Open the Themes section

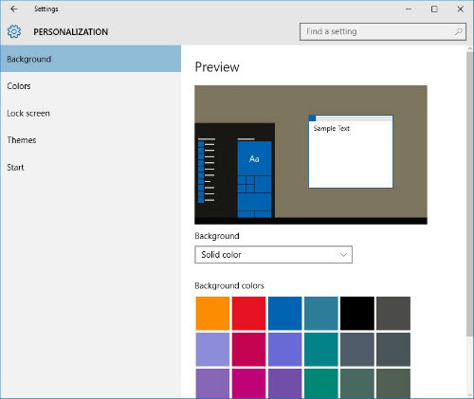click(91, 140)
